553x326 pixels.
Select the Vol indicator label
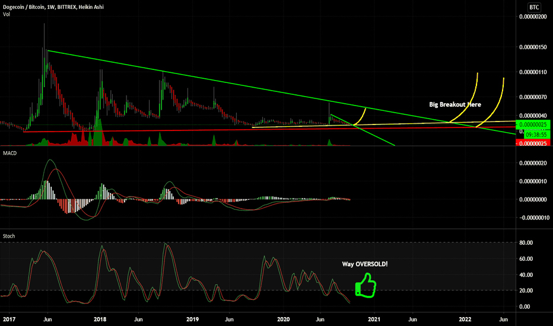pos(7,14)
